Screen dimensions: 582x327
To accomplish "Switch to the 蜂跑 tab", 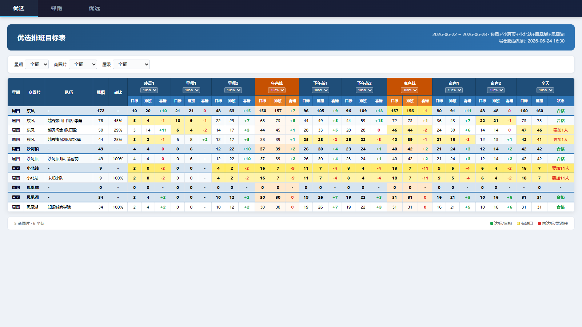I will point(56,8).
